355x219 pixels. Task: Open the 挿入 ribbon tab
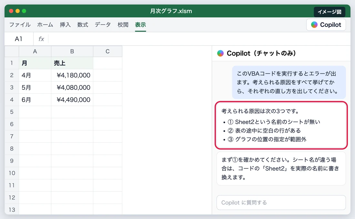(x=65, y=24)
